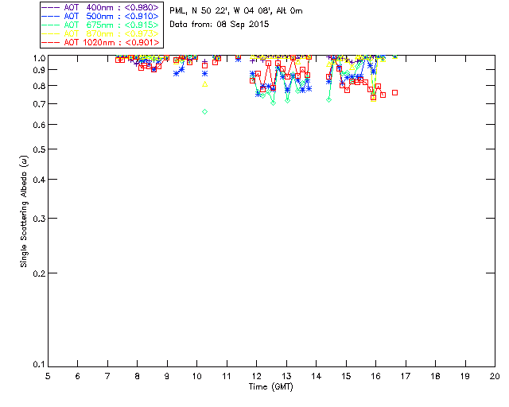Click the yellow triangle marker near 0.8
Image resolution: width=509 pixels, height=407 pixels.
coord(205,84)
